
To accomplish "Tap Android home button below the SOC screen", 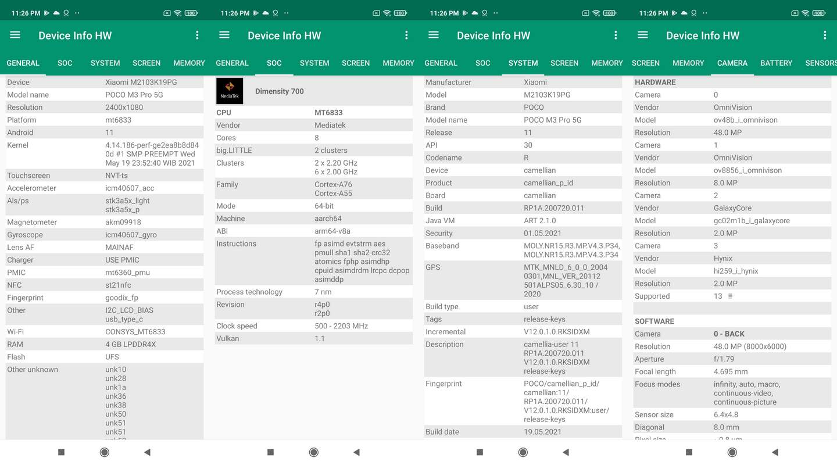I will click(x=314, y=452).
